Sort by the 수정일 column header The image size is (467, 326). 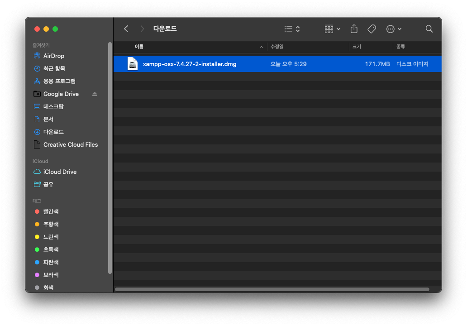(277, 47)
